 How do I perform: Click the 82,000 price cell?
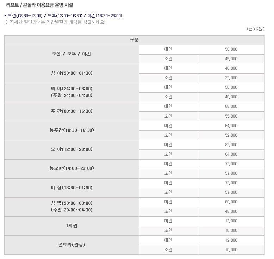[x=231, y=145]
